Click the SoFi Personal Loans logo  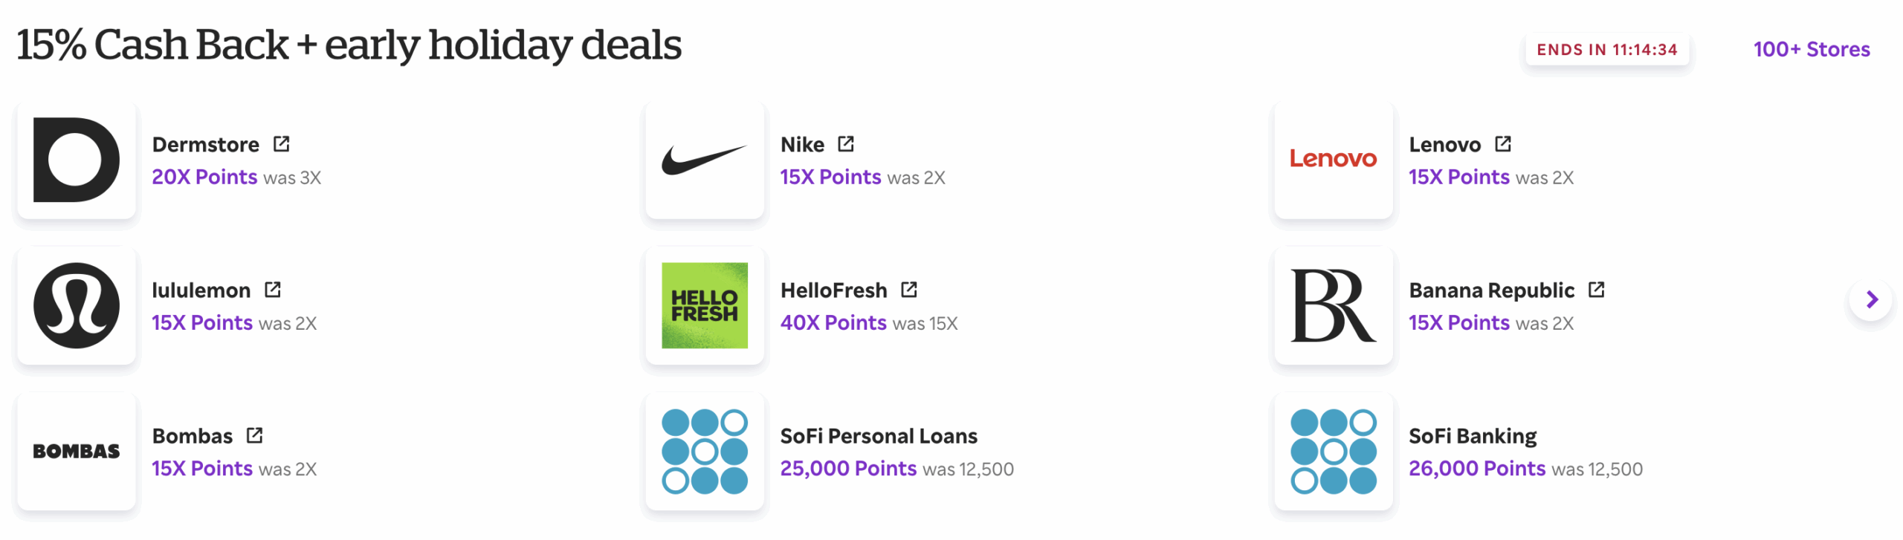coord(704,451)
